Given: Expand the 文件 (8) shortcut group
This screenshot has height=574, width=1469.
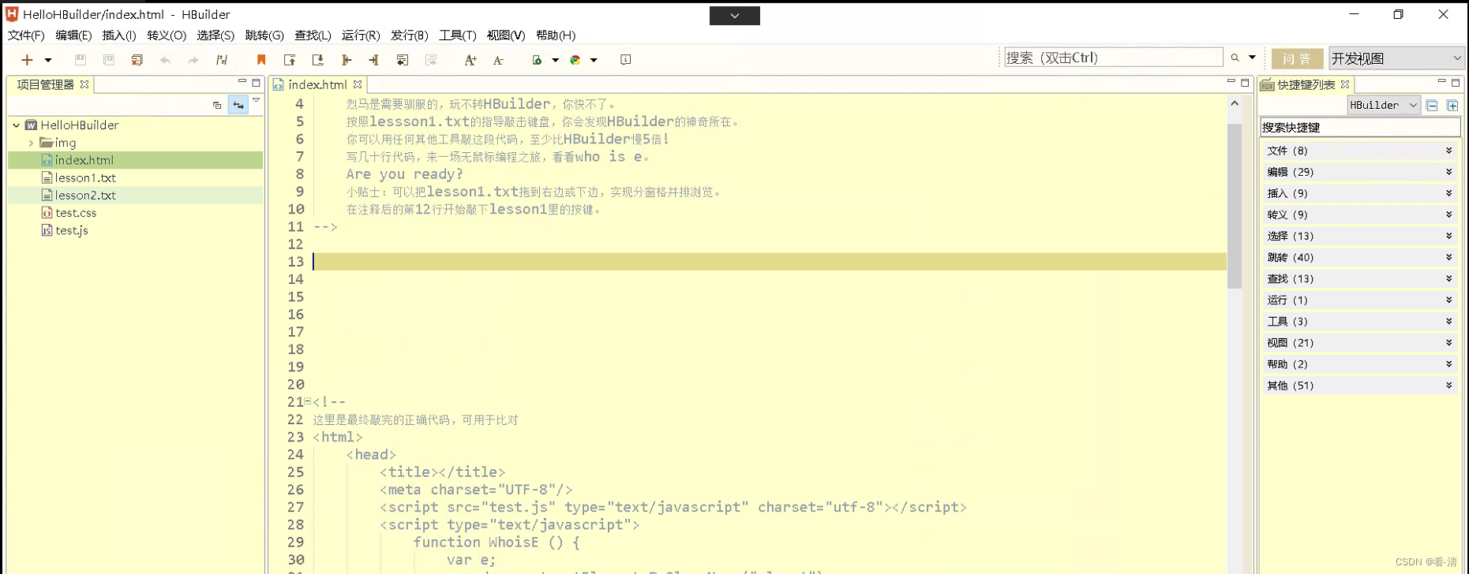Looking at the screenshot, I should [x=1359, y=151].
